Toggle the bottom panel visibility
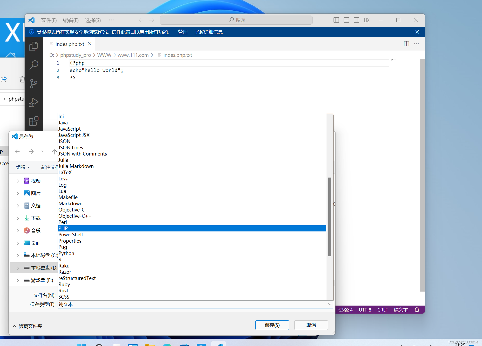The width and height of the screenshot is (482, 346). (346, 20)
